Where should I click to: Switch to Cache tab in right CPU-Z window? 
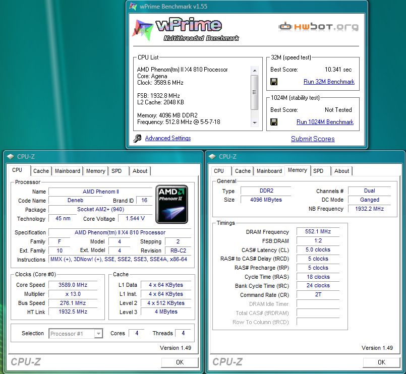(x=243, y=171)
